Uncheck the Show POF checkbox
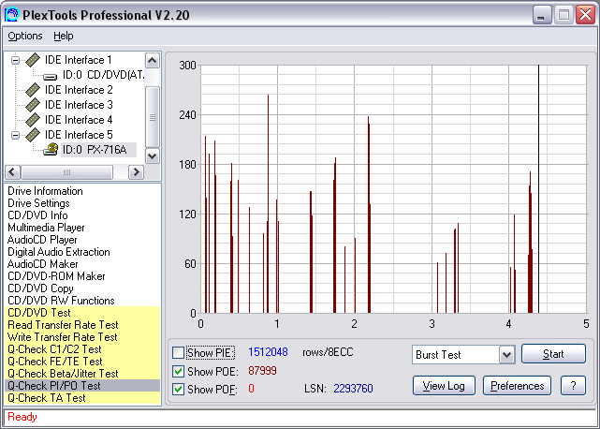600x429 pixels. pos(179,389)
